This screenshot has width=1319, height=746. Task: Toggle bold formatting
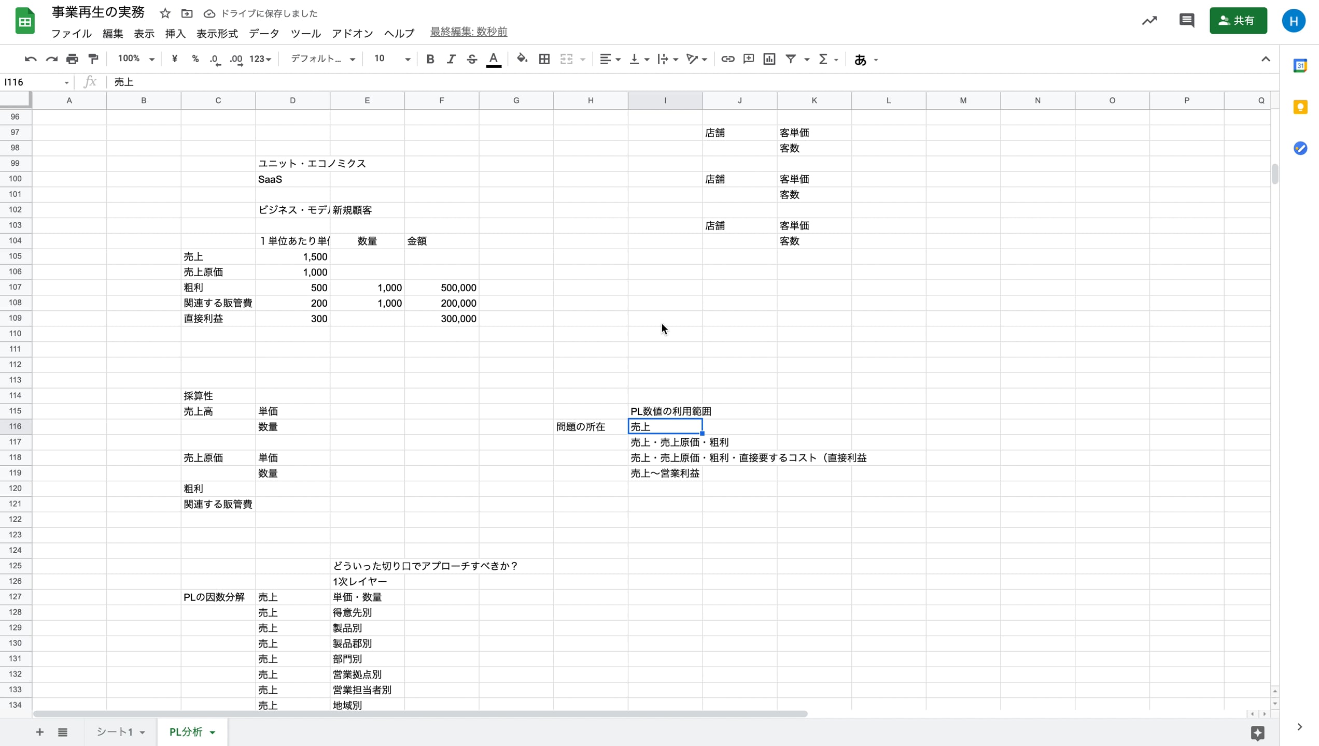coord(429,59)
